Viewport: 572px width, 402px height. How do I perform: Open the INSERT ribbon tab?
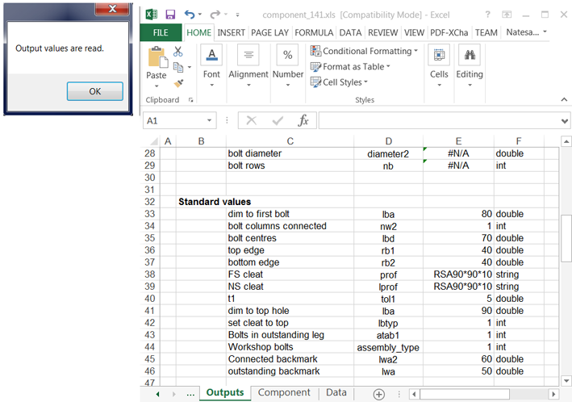[231, 32]
